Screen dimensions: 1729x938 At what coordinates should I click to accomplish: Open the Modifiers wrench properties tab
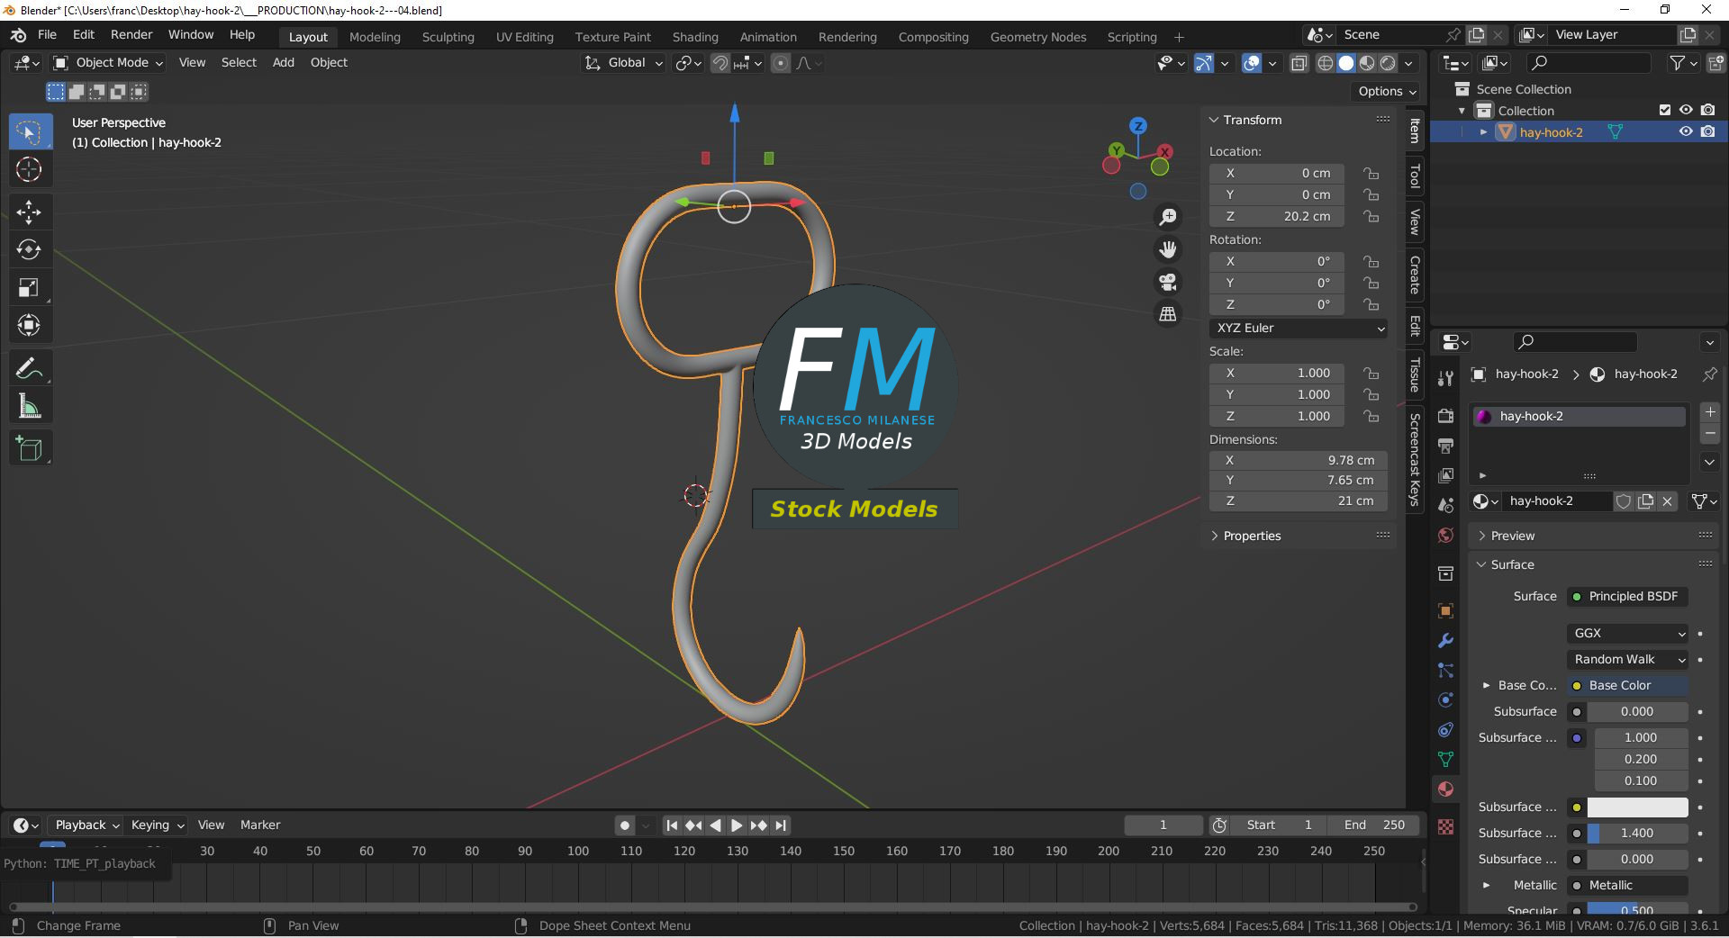[x=1445, y=641]
